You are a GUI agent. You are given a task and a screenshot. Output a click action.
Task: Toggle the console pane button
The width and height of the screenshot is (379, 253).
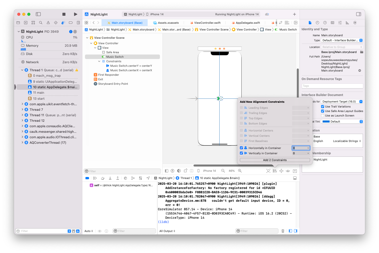296,231
